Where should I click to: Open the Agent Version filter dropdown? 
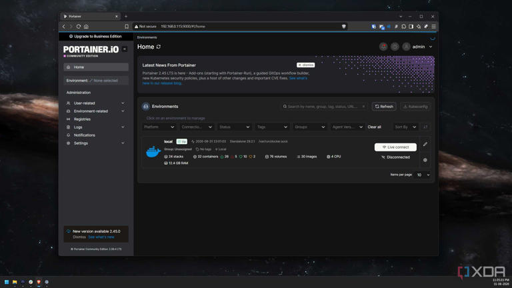(x=347, y=127)
